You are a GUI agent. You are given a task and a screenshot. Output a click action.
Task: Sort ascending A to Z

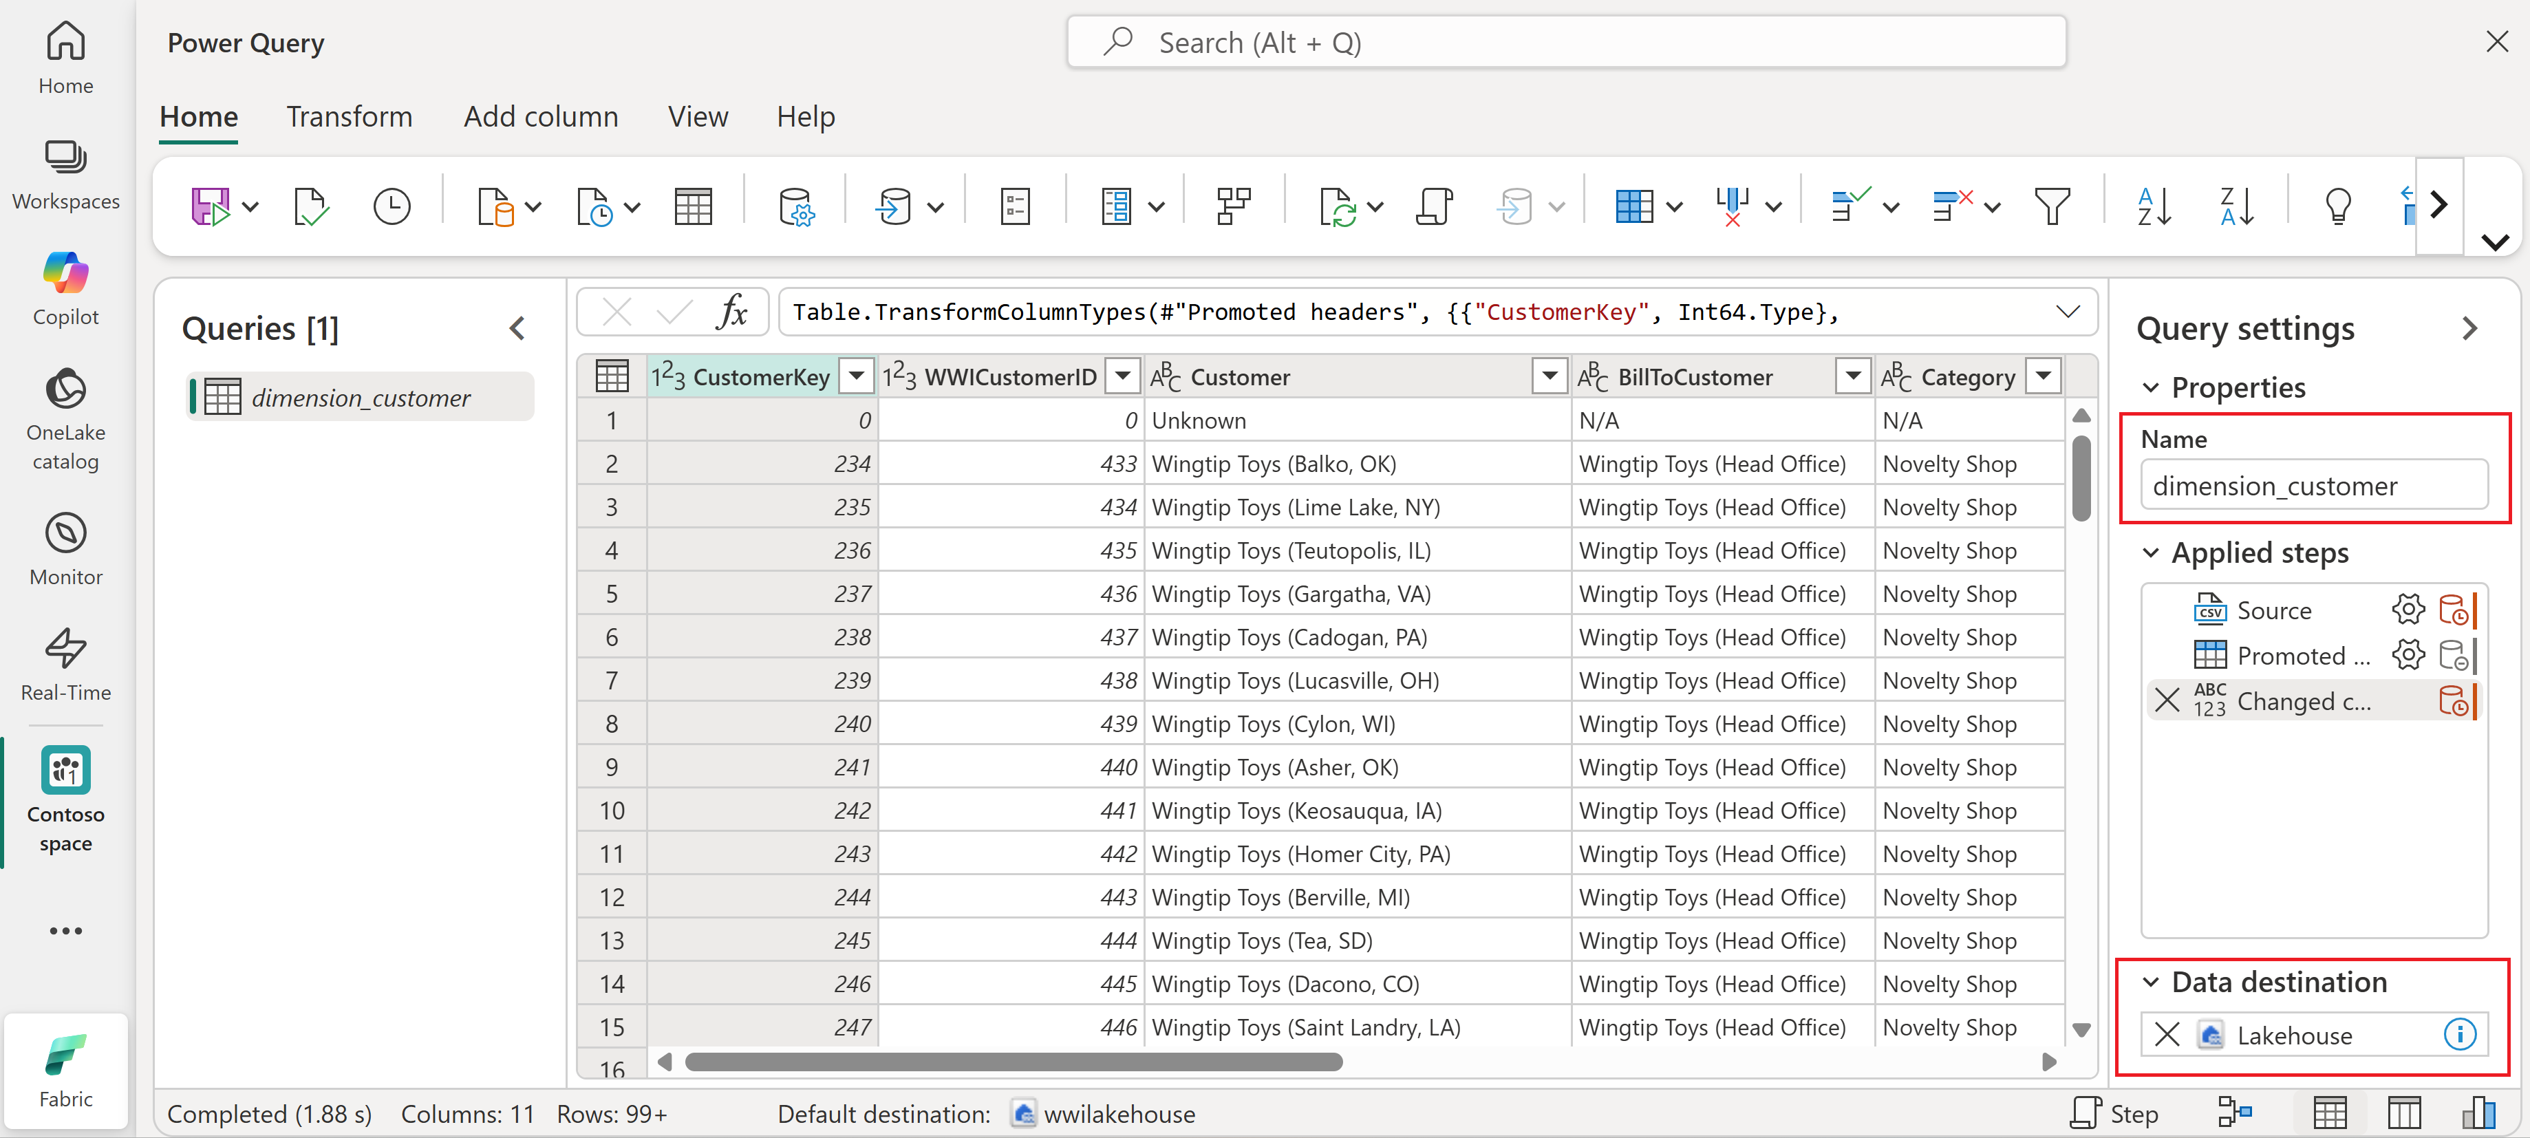[2155, 206]
